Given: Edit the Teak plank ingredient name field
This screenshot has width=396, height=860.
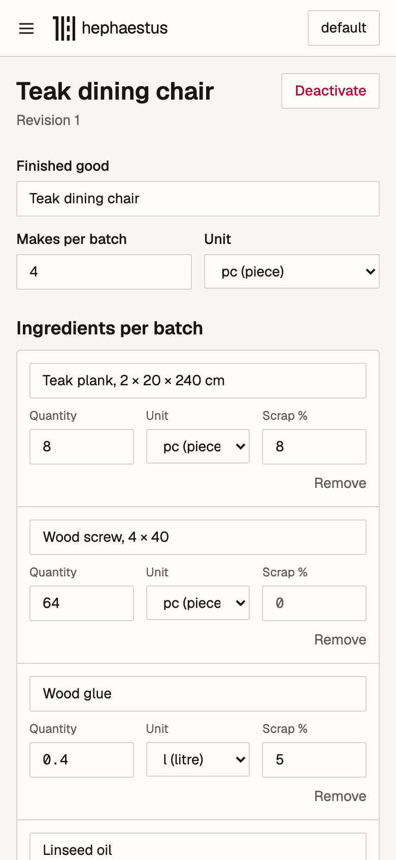Looking at the screenshot, I should [198, 381].
